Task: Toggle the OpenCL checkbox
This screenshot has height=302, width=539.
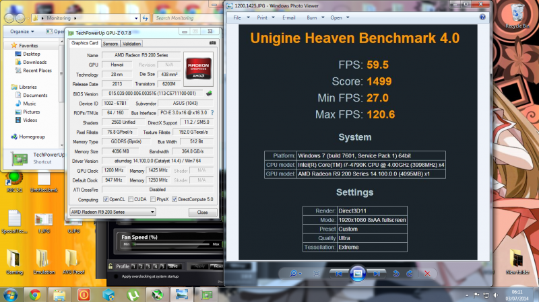Action: coord(106,199)
